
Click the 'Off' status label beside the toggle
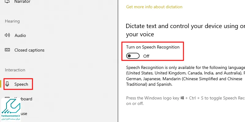[146, 56]
